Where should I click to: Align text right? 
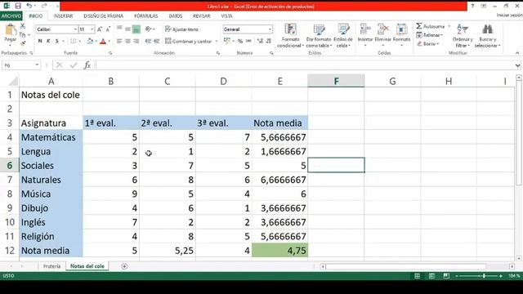point(136,41)
